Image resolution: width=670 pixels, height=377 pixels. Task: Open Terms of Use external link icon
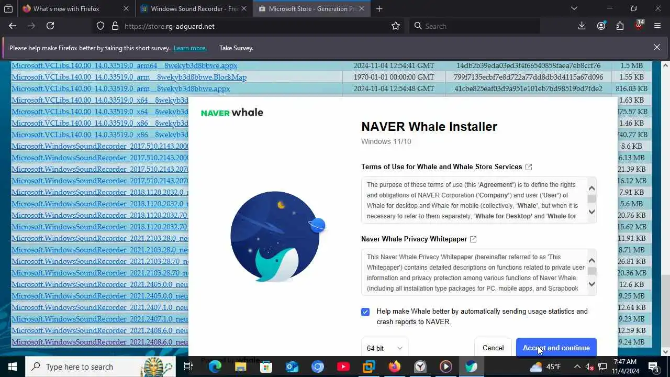coord(529,167)
